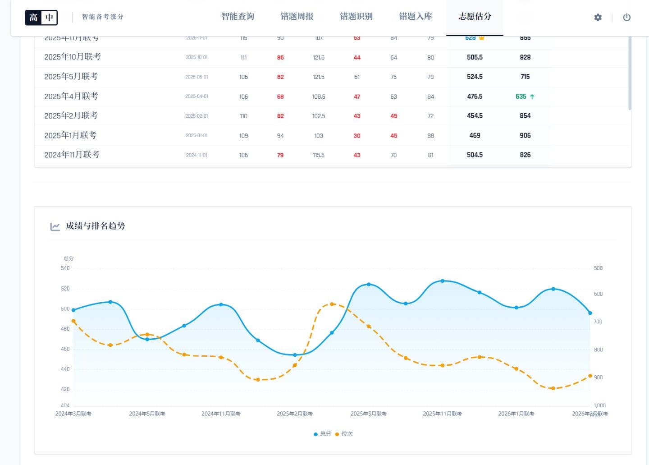This screenshot has width=649, height=465.
Task: Select the 2025年10月联考 exam row
Action: tap(73, 57)
